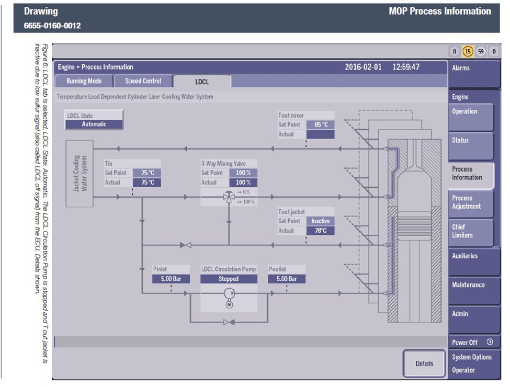
Task: Open the Chief Limiters menu
Action: point(471,232)
